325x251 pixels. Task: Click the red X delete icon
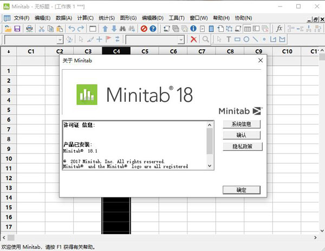point(193,39)
